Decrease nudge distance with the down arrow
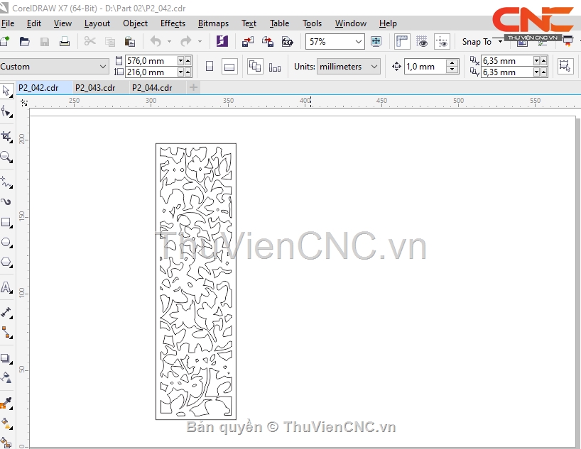Screen dimensions: 581x449 click(x=452, y=70)
